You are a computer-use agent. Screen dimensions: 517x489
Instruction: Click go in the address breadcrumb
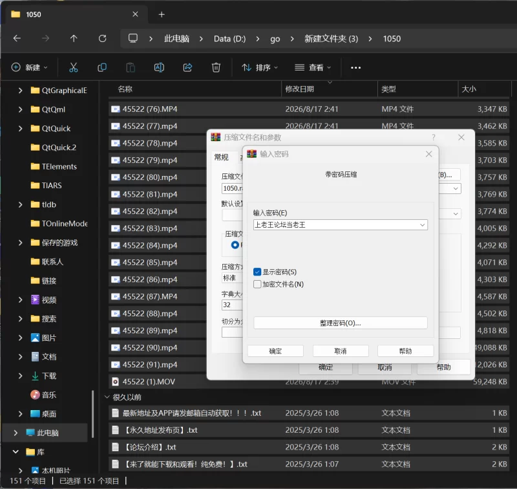click(275, 39)
